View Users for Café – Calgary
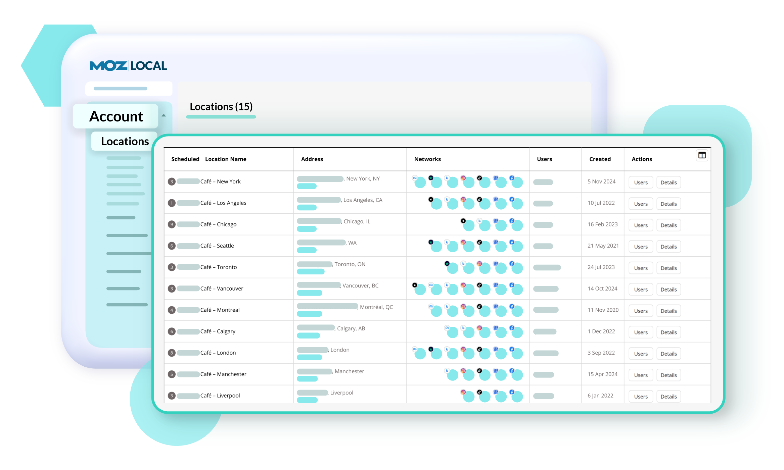This screenshot has height=470, width=784. [x=640, y=332]
